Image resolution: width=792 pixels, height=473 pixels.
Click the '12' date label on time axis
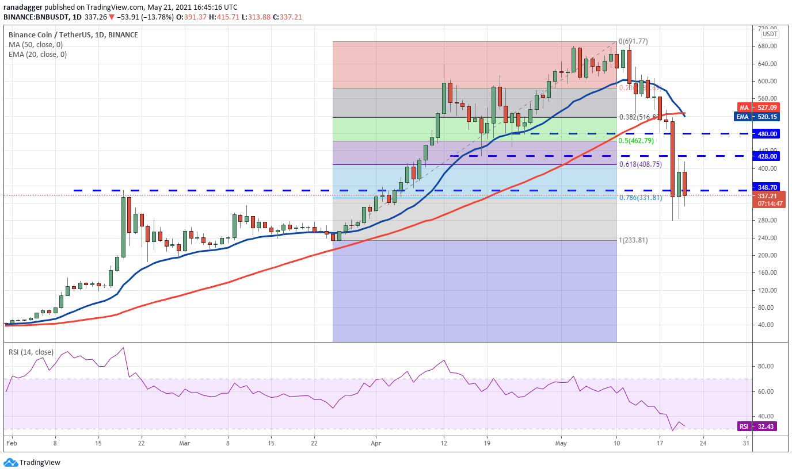(x=444, y=444)
